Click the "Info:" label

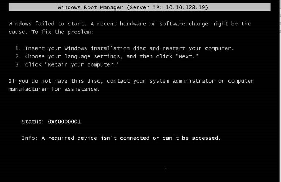point(30,138)
